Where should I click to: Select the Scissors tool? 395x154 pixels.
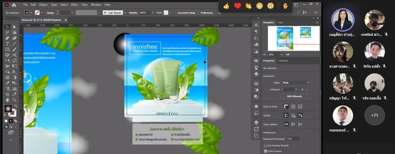pyautogui.click(x=14, y=55)
